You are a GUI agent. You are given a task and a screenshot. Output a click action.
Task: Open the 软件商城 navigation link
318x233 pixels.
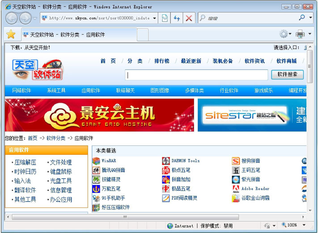[287, 61]
